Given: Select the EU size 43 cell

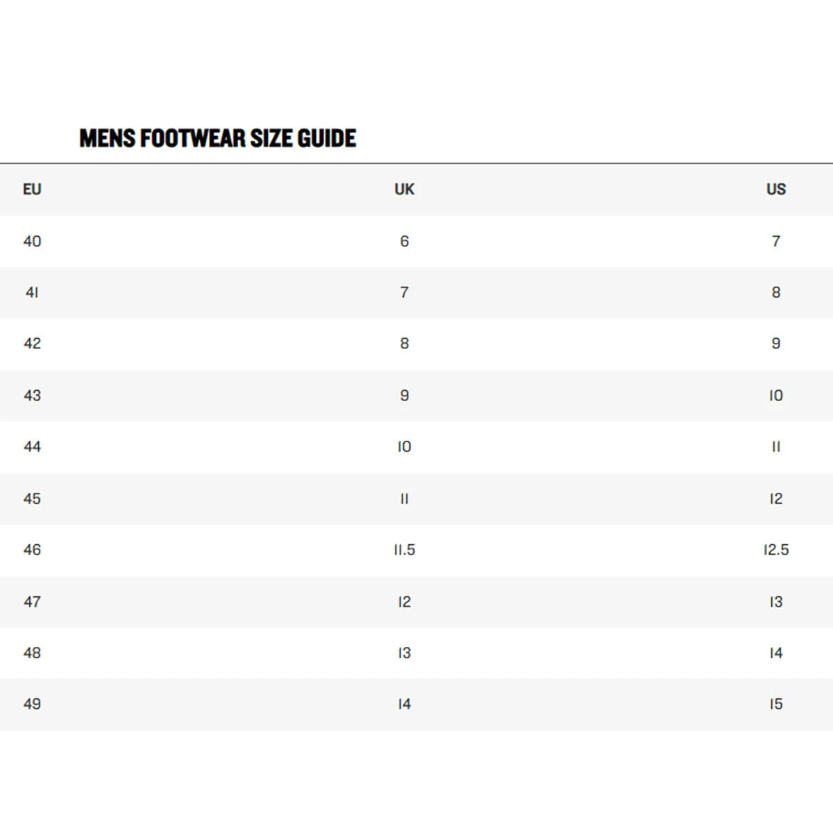Looking at the screenshot, I should pyautogui.click(x=32, y=396).
